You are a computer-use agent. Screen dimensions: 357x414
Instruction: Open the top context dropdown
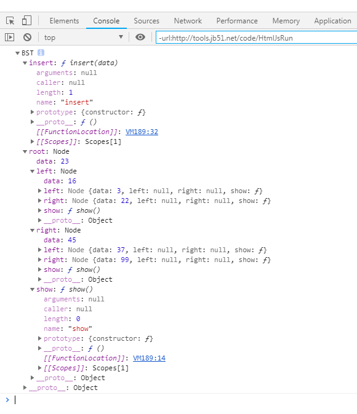84,38
